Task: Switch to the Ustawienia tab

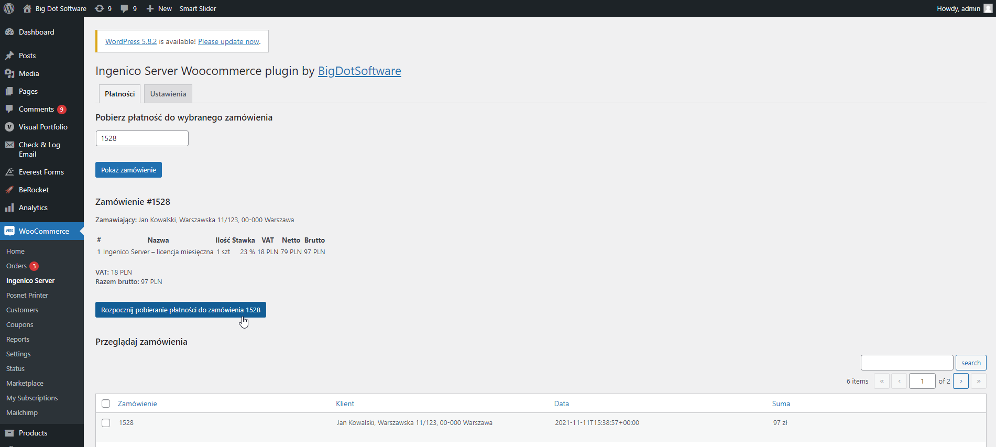Action: (168, 94)
